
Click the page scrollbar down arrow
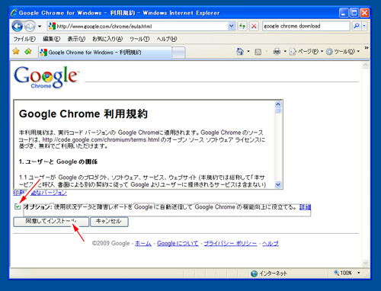[x=365, y=263]
